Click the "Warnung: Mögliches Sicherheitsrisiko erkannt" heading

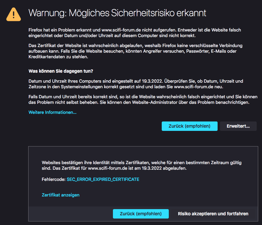[117, 13]
